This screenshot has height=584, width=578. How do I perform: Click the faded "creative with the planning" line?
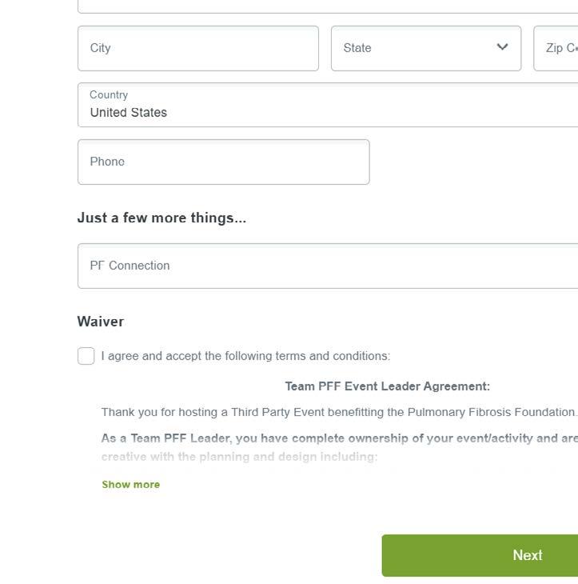coord(239,457)
